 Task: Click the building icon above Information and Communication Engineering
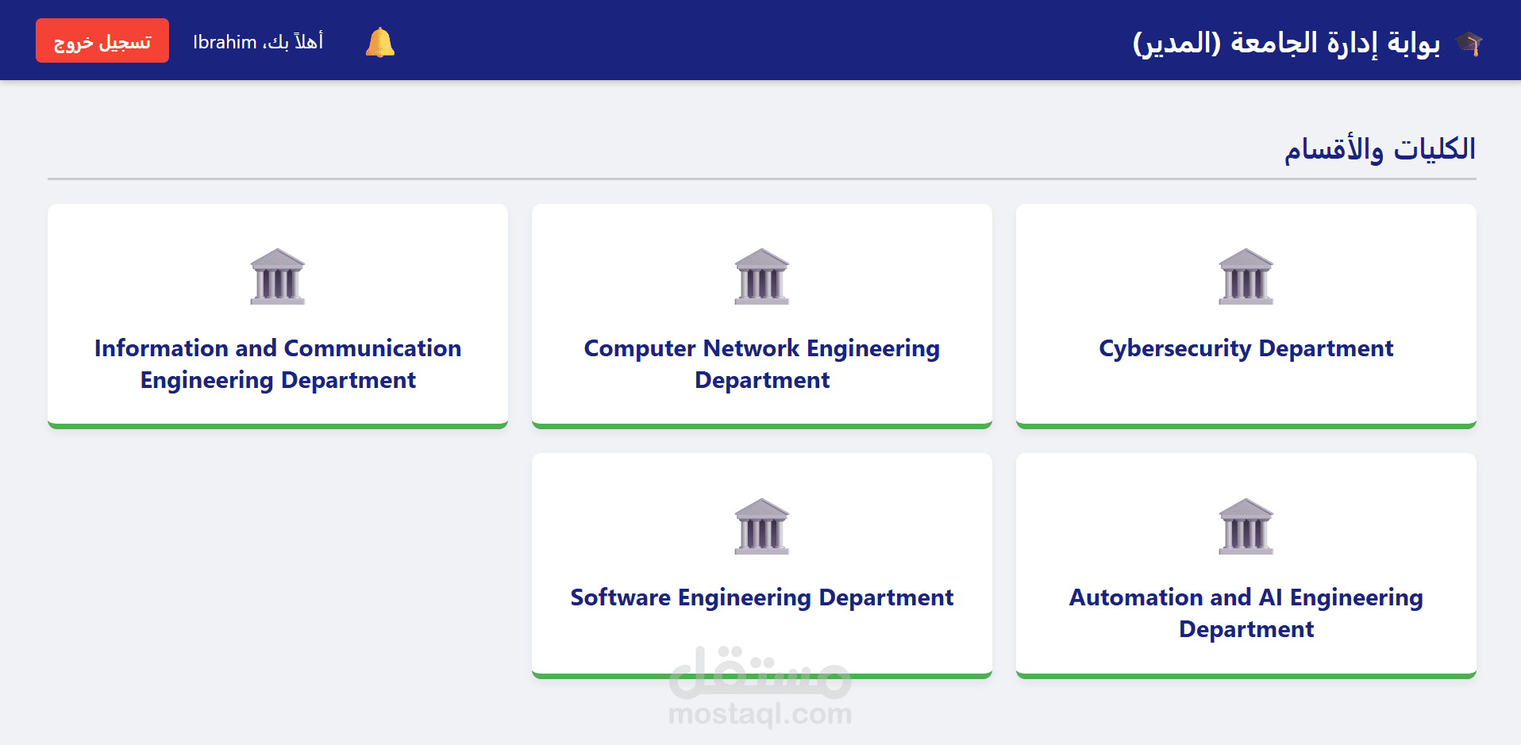click(277, 276)
